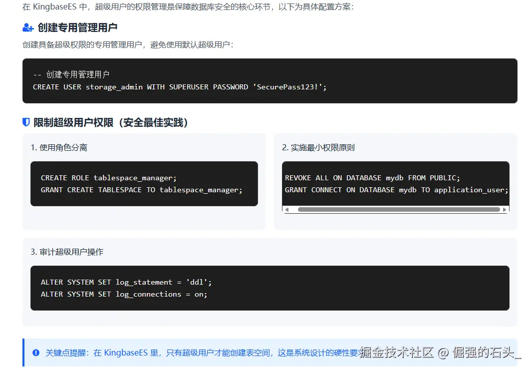Click the 关键点提醒 note text
The image size is (532, 370).
point(202,353)
